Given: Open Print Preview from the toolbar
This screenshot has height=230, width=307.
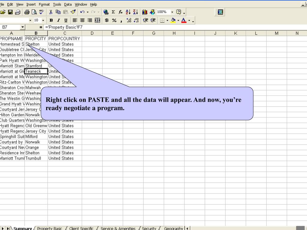Looking at the screenshot, I should (34, 12).
